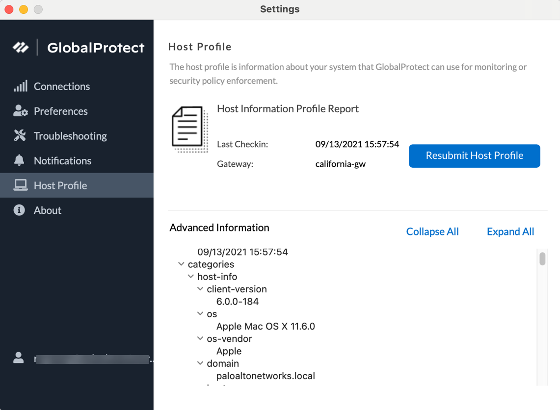Click the Advanced Information scrollbar thumb

coord(542,258)
